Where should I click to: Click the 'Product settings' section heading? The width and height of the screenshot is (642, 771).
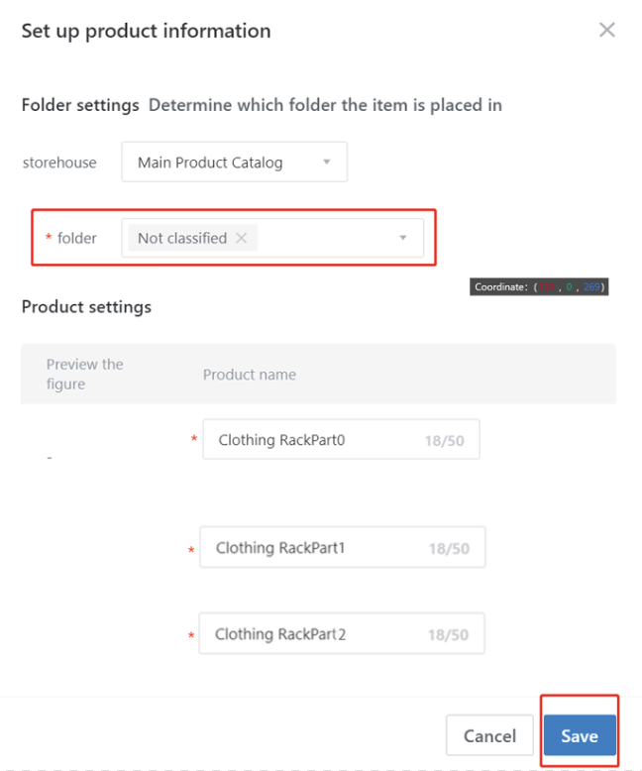[x=86, y=306]
